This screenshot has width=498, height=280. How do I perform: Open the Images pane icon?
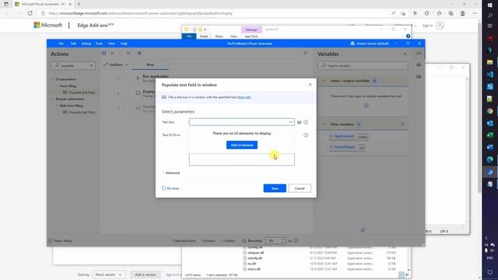(419, 76)
